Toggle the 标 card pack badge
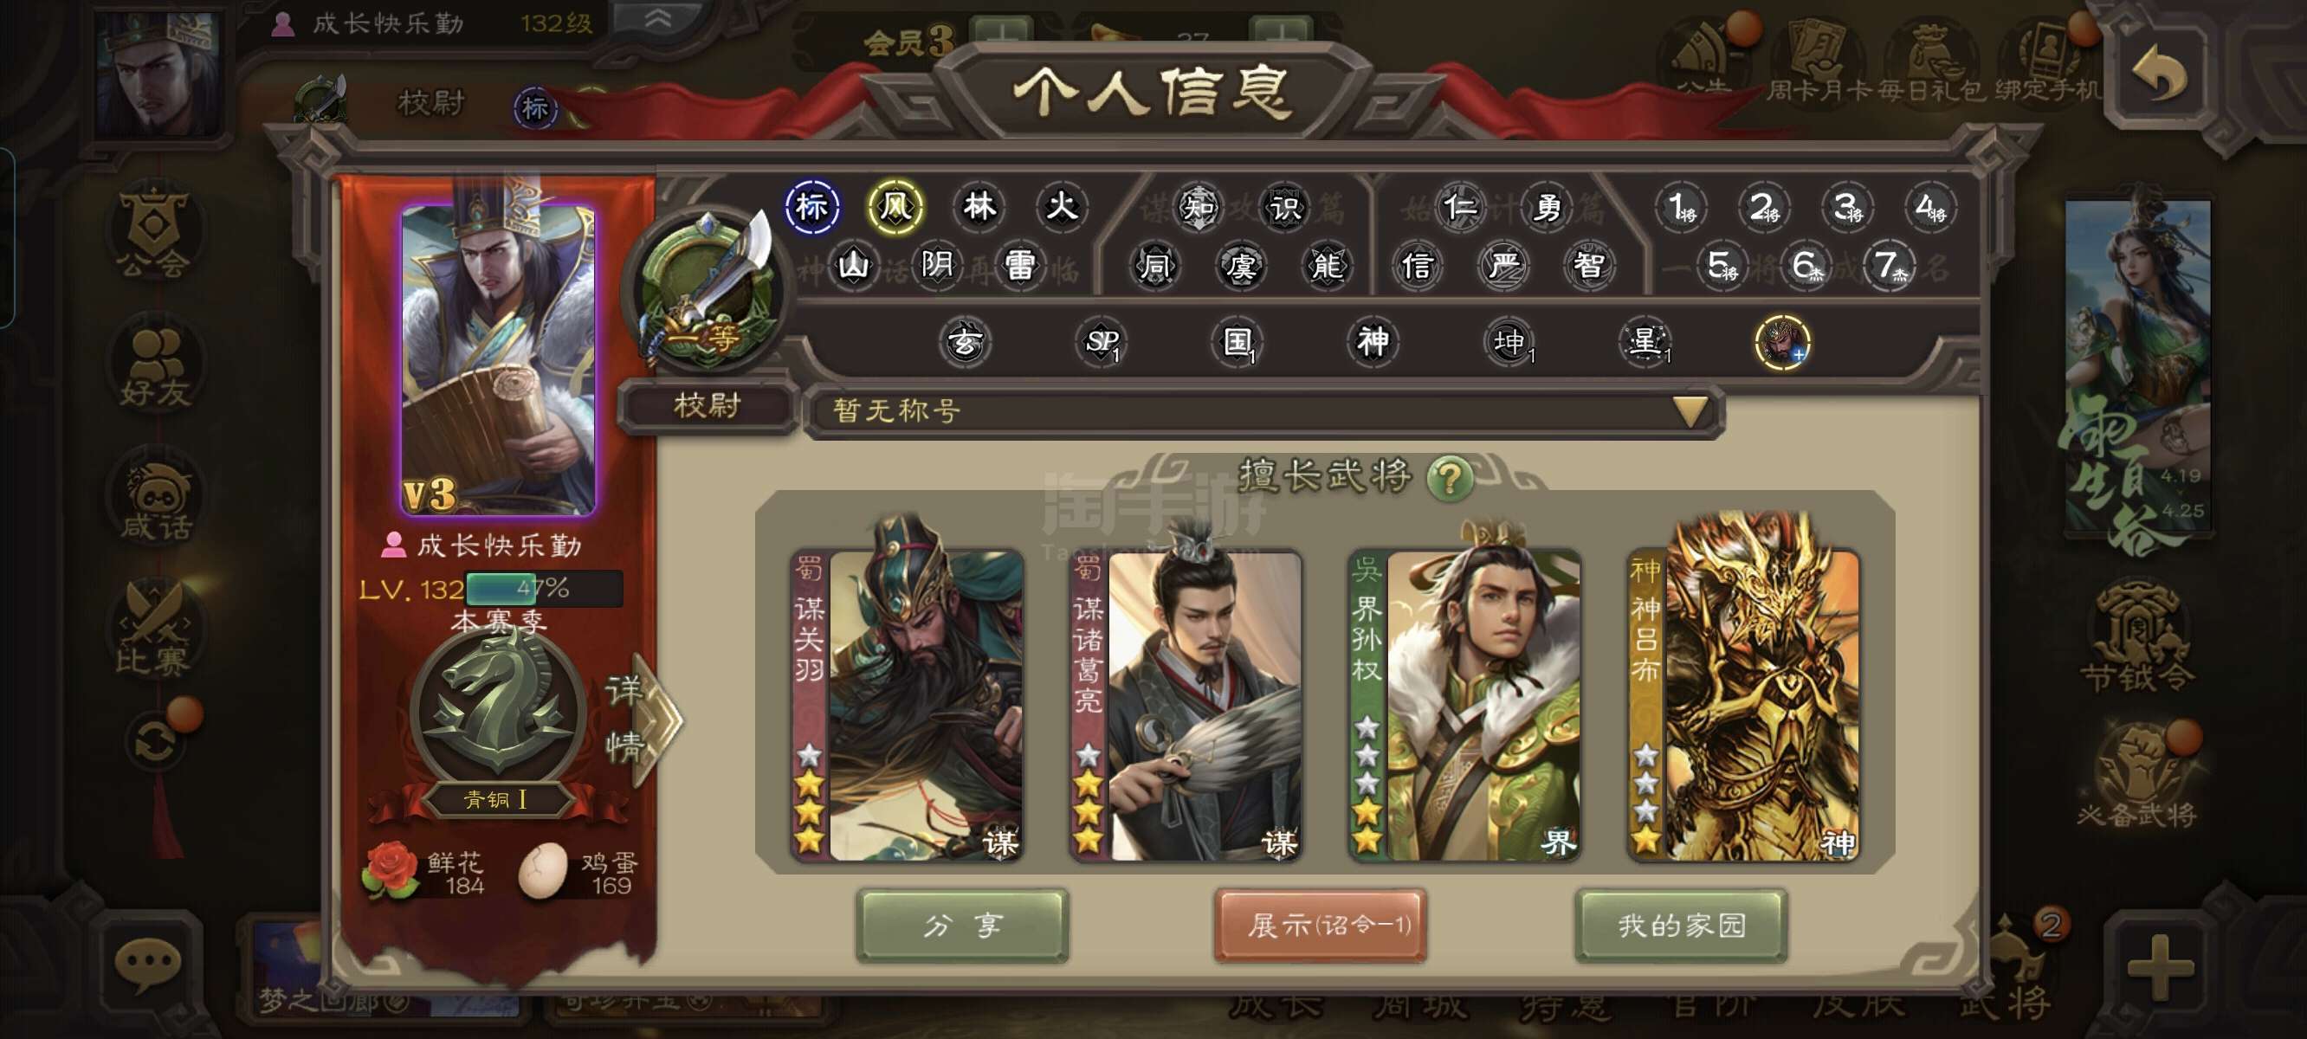Image resolution: width=2307 pixels, height=1039 pixels. tap(812, 207)
